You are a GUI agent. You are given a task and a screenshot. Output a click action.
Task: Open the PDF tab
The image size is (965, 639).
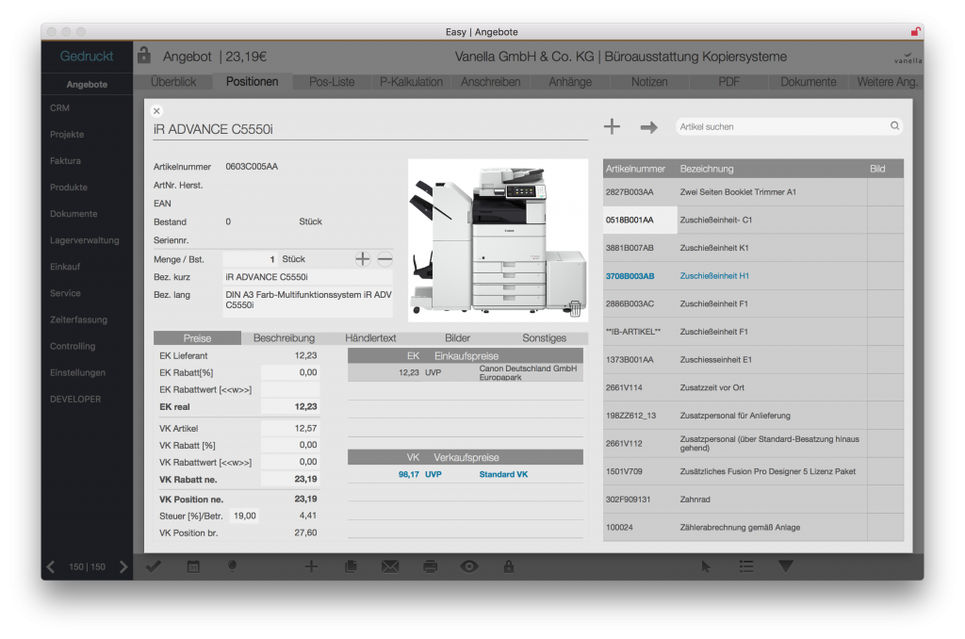click(x=728, y=82)
